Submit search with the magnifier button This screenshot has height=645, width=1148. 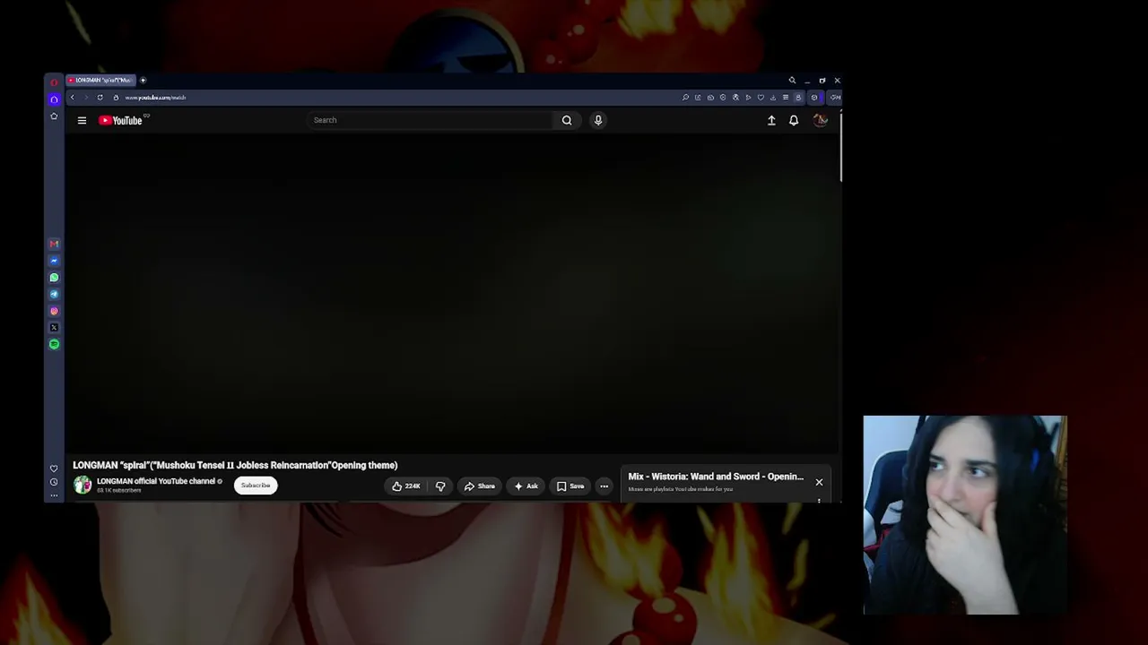pos(567,120)
